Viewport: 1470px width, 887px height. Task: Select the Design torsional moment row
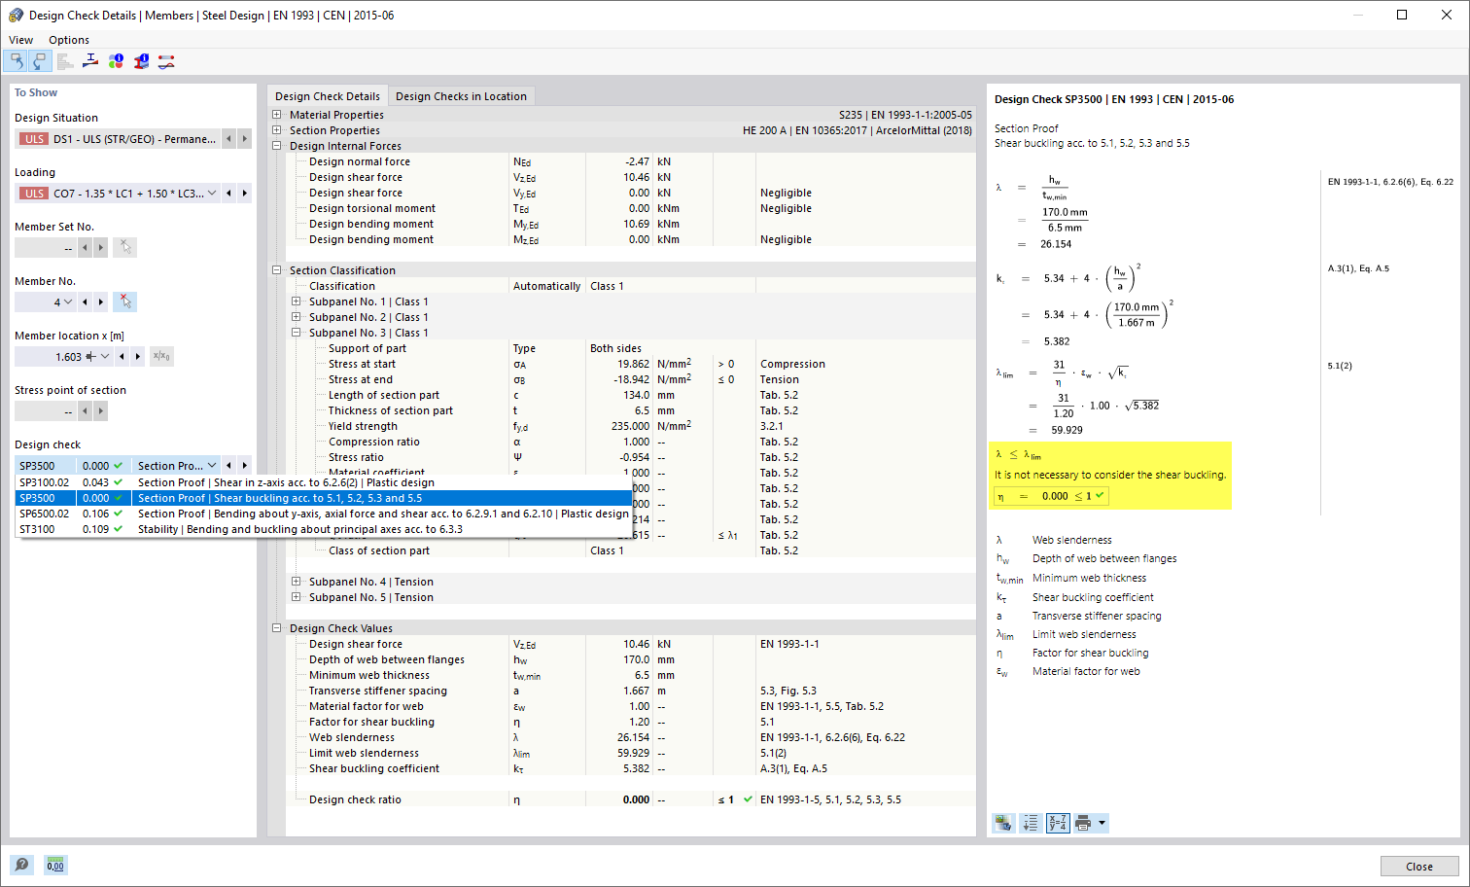[x=631, y=208]
